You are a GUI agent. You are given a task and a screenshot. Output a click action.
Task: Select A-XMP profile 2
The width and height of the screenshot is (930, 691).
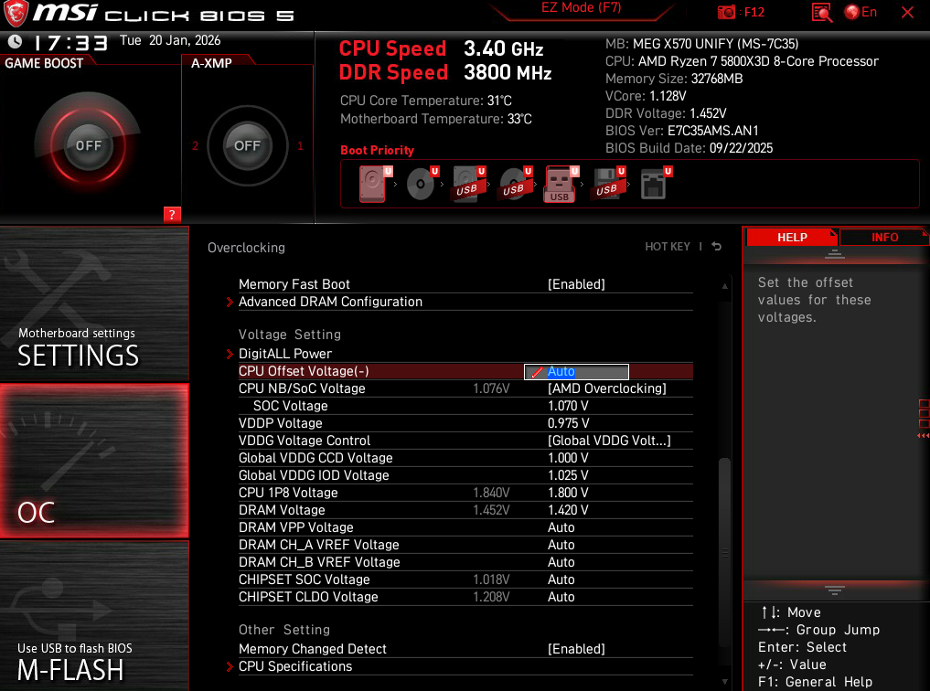195,145
